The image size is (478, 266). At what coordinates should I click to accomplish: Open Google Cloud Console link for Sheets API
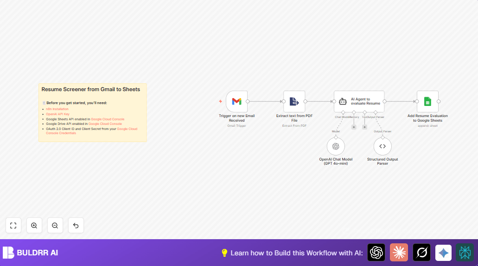click(x=108, y=119)
